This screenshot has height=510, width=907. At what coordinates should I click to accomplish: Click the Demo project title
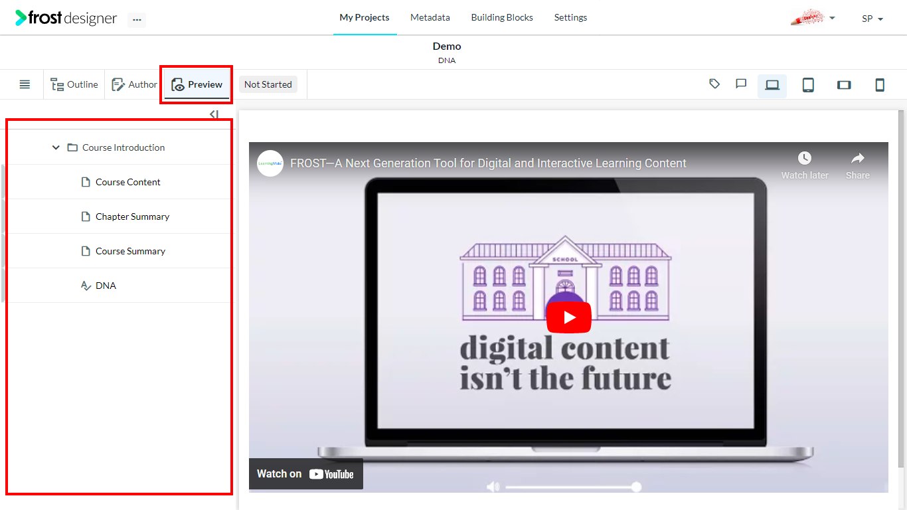pos(447,46)
